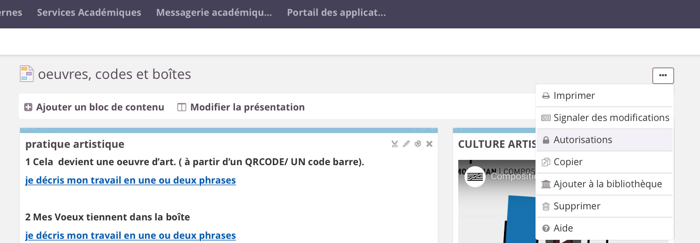Open Services Académiques in top navigation

[89, 13]
